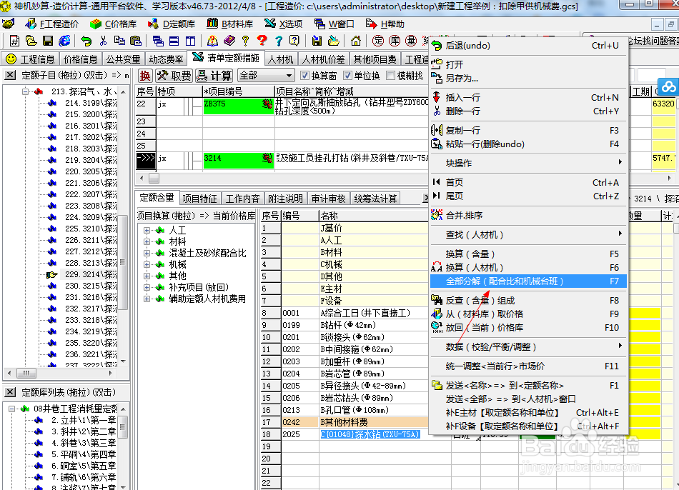The width and height of the screenshot is (679, 490).
Task: Collapse the 213.探沼气、水 tree node
Action: (26, 91)
